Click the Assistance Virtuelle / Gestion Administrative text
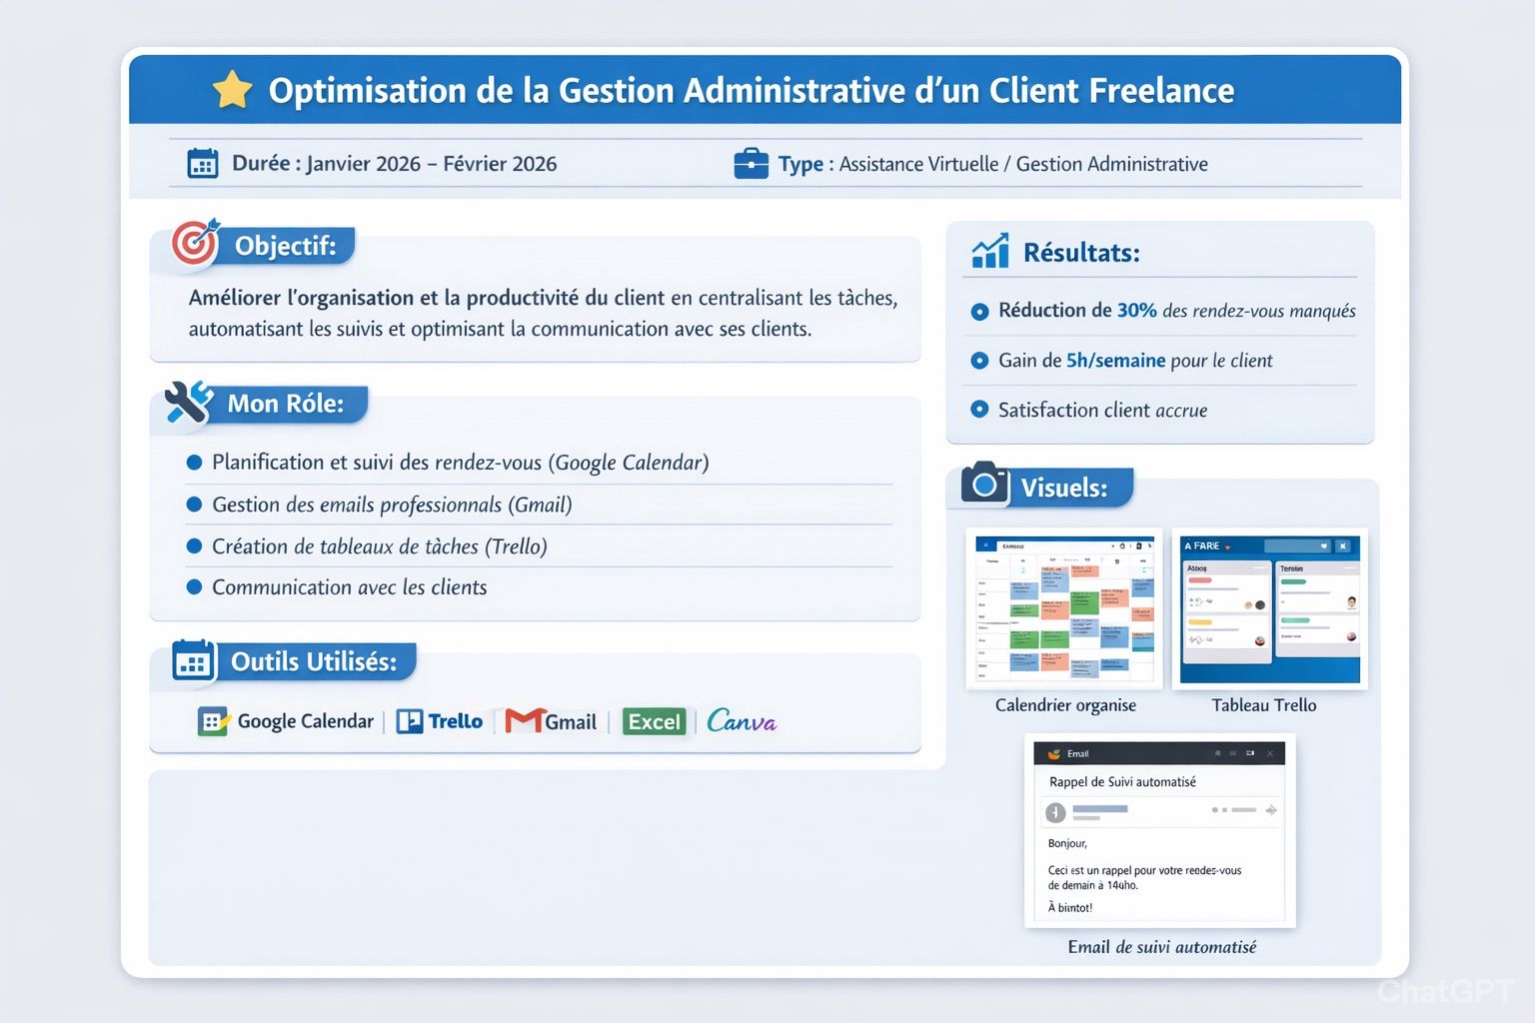The width and height of the screenshot is (1535, 1023). click(1023, 164)
